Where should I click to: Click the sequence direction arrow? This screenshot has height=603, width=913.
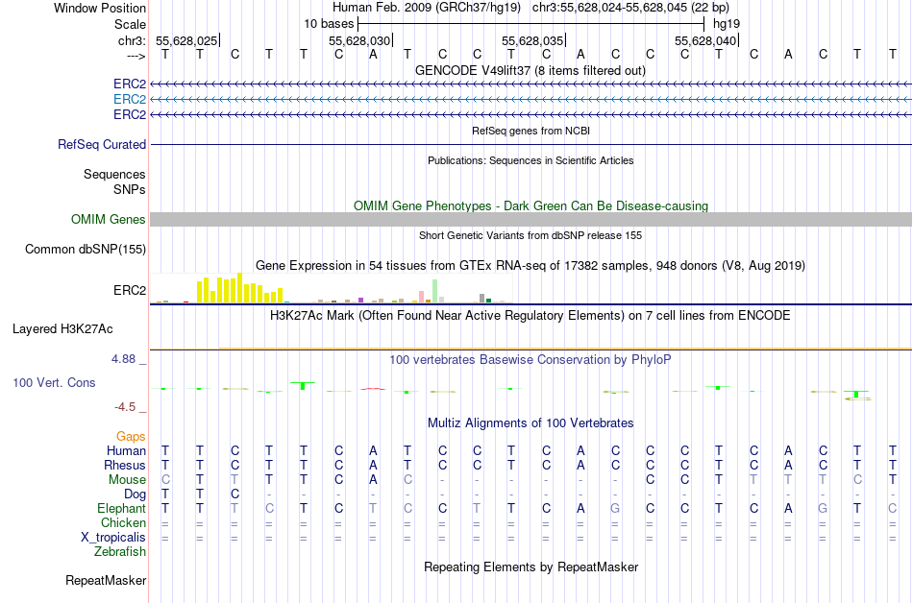pyautogui.click(x=136, y=56)
